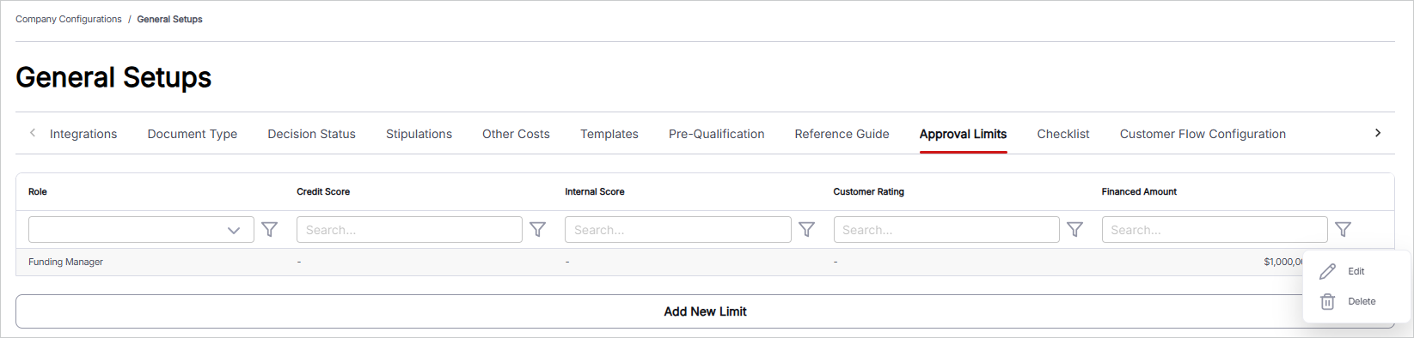The image size is (1414, 338).
Task: Click the Add New Limit button
Action: pos(705,311)
